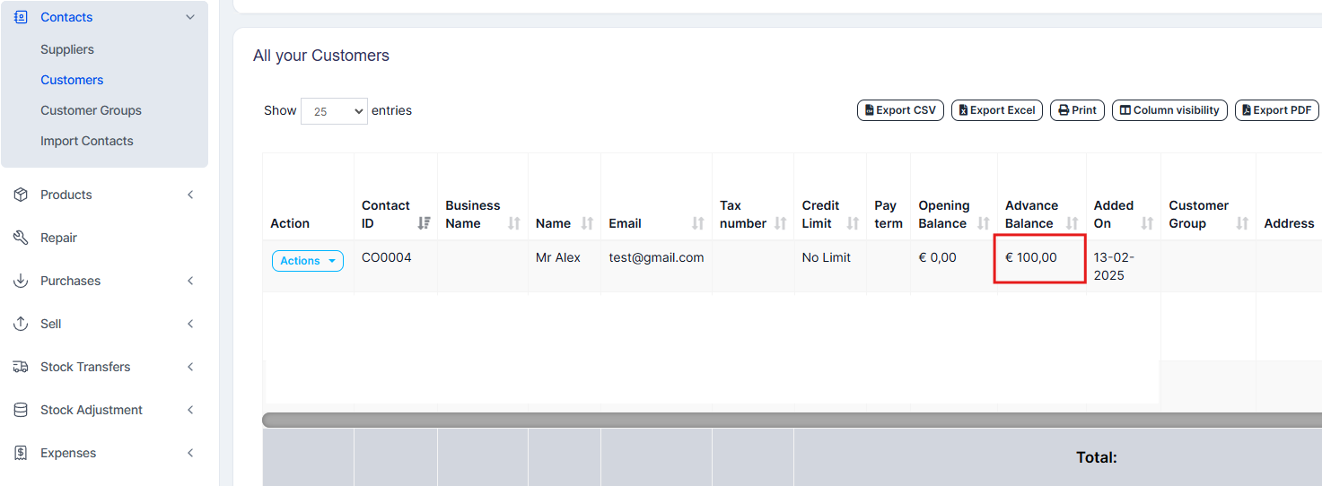Image resolution: width=1322 pixels, height=486 pixels.
Task: Click the Stock Transfers truck icon
Action: tap(21, 367)
